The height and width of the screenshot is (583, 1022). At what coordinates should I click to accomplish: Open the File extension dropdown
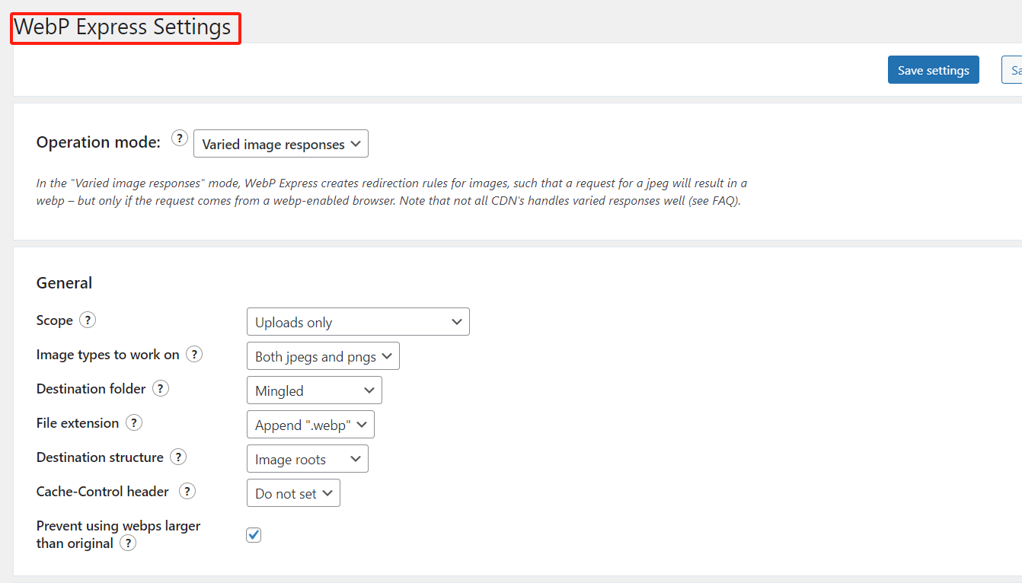tap(310, 424)
